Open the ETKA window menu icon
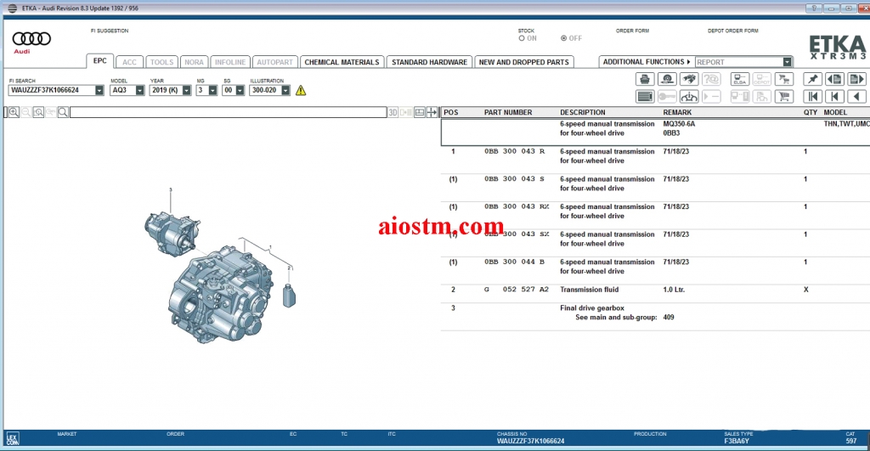The image size is (870, 451). coord(12,8)
